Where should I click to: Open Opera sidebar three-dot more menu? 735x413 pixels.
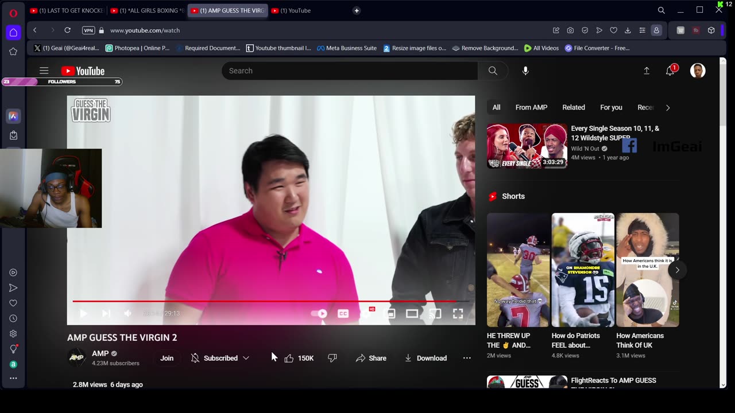click(x=13, y=378)
